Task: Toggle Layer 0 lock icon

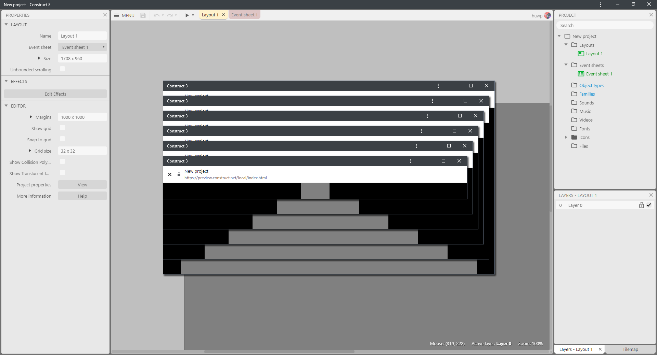Action: point(642,205)
